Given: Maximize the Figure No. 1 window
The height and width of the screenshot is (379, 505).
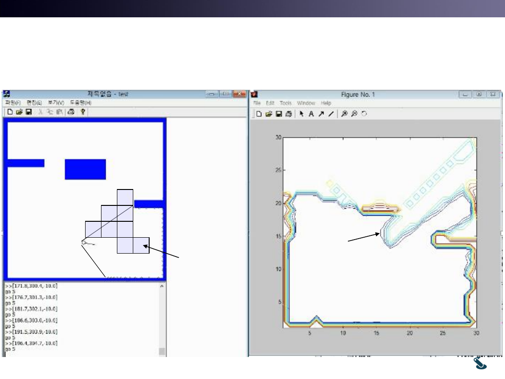Looking at the screenshot, I should tap(478, 95).
